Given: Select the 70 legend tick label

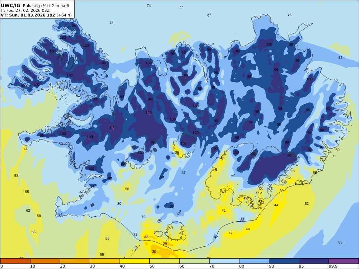Looking at the screenshot, I should point(212,266).
